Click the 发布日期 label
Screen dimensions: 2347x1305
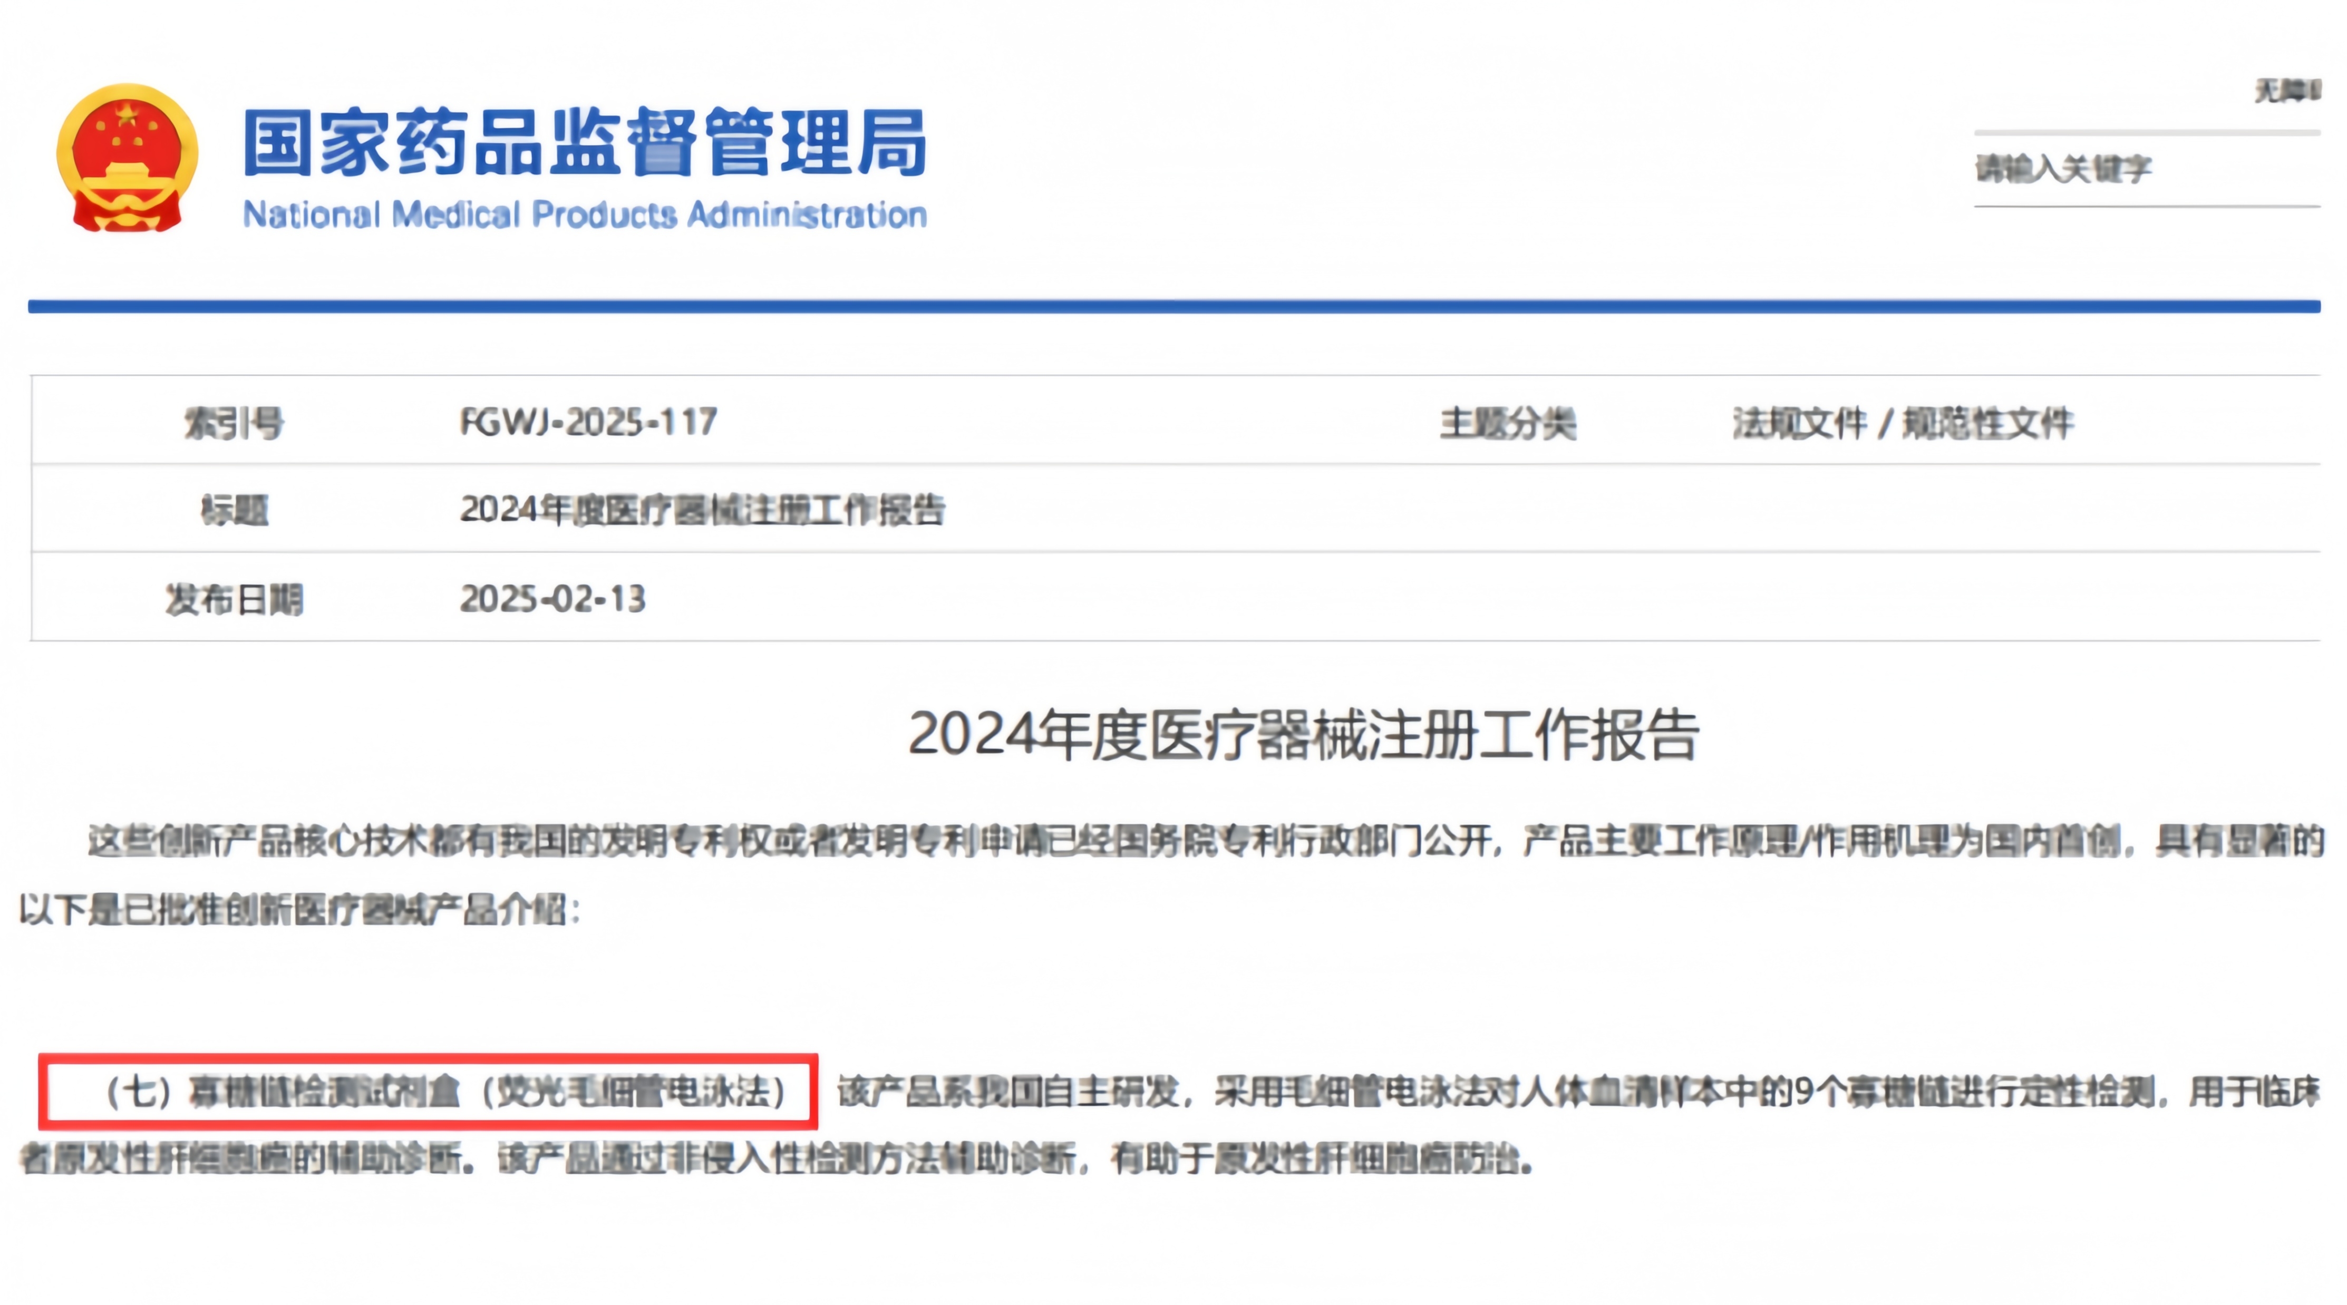[234, 599]
